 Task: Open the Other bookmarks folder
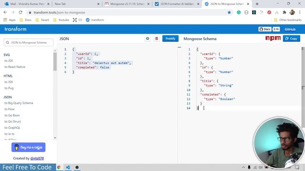pos(288,20)
